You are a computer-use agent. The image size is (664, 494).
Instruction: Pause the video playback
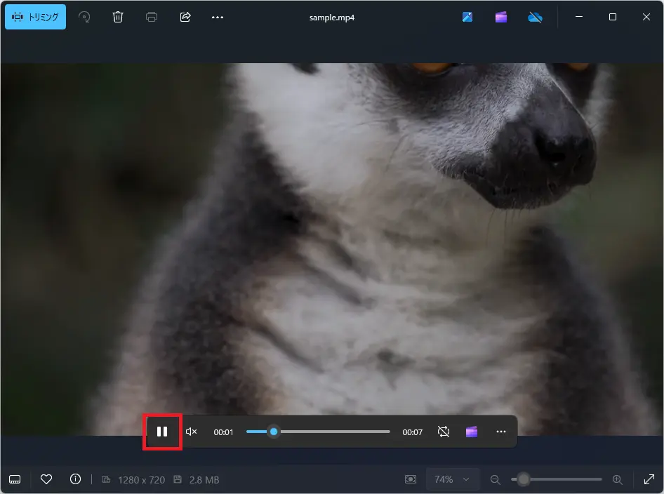coord(162,432)
